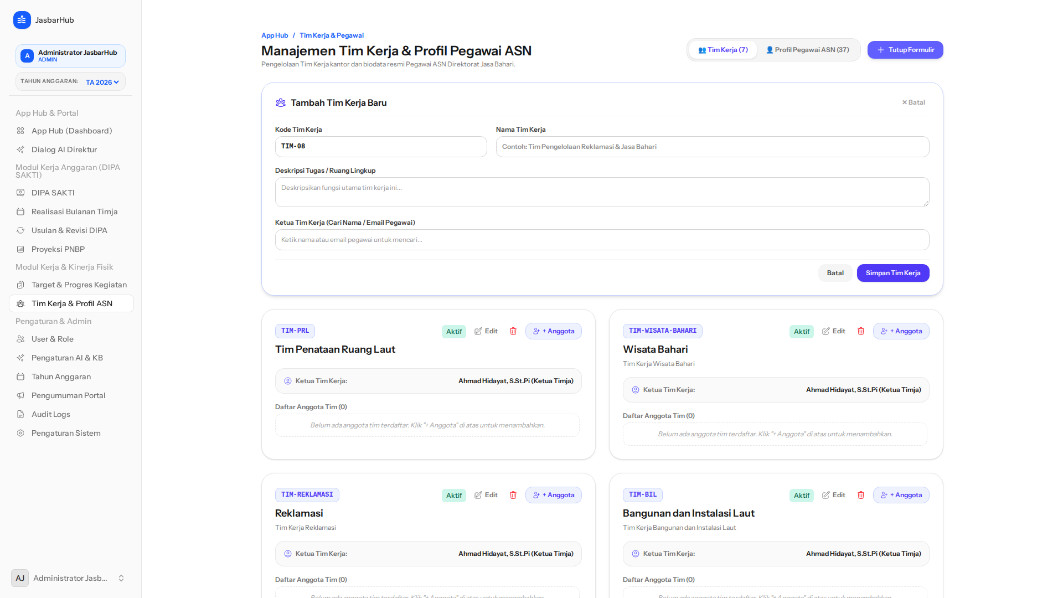The height and width of the screenshot is (598, 1063).
Task: Click Proyeksi PNBP chart icon
Action: 20,249
